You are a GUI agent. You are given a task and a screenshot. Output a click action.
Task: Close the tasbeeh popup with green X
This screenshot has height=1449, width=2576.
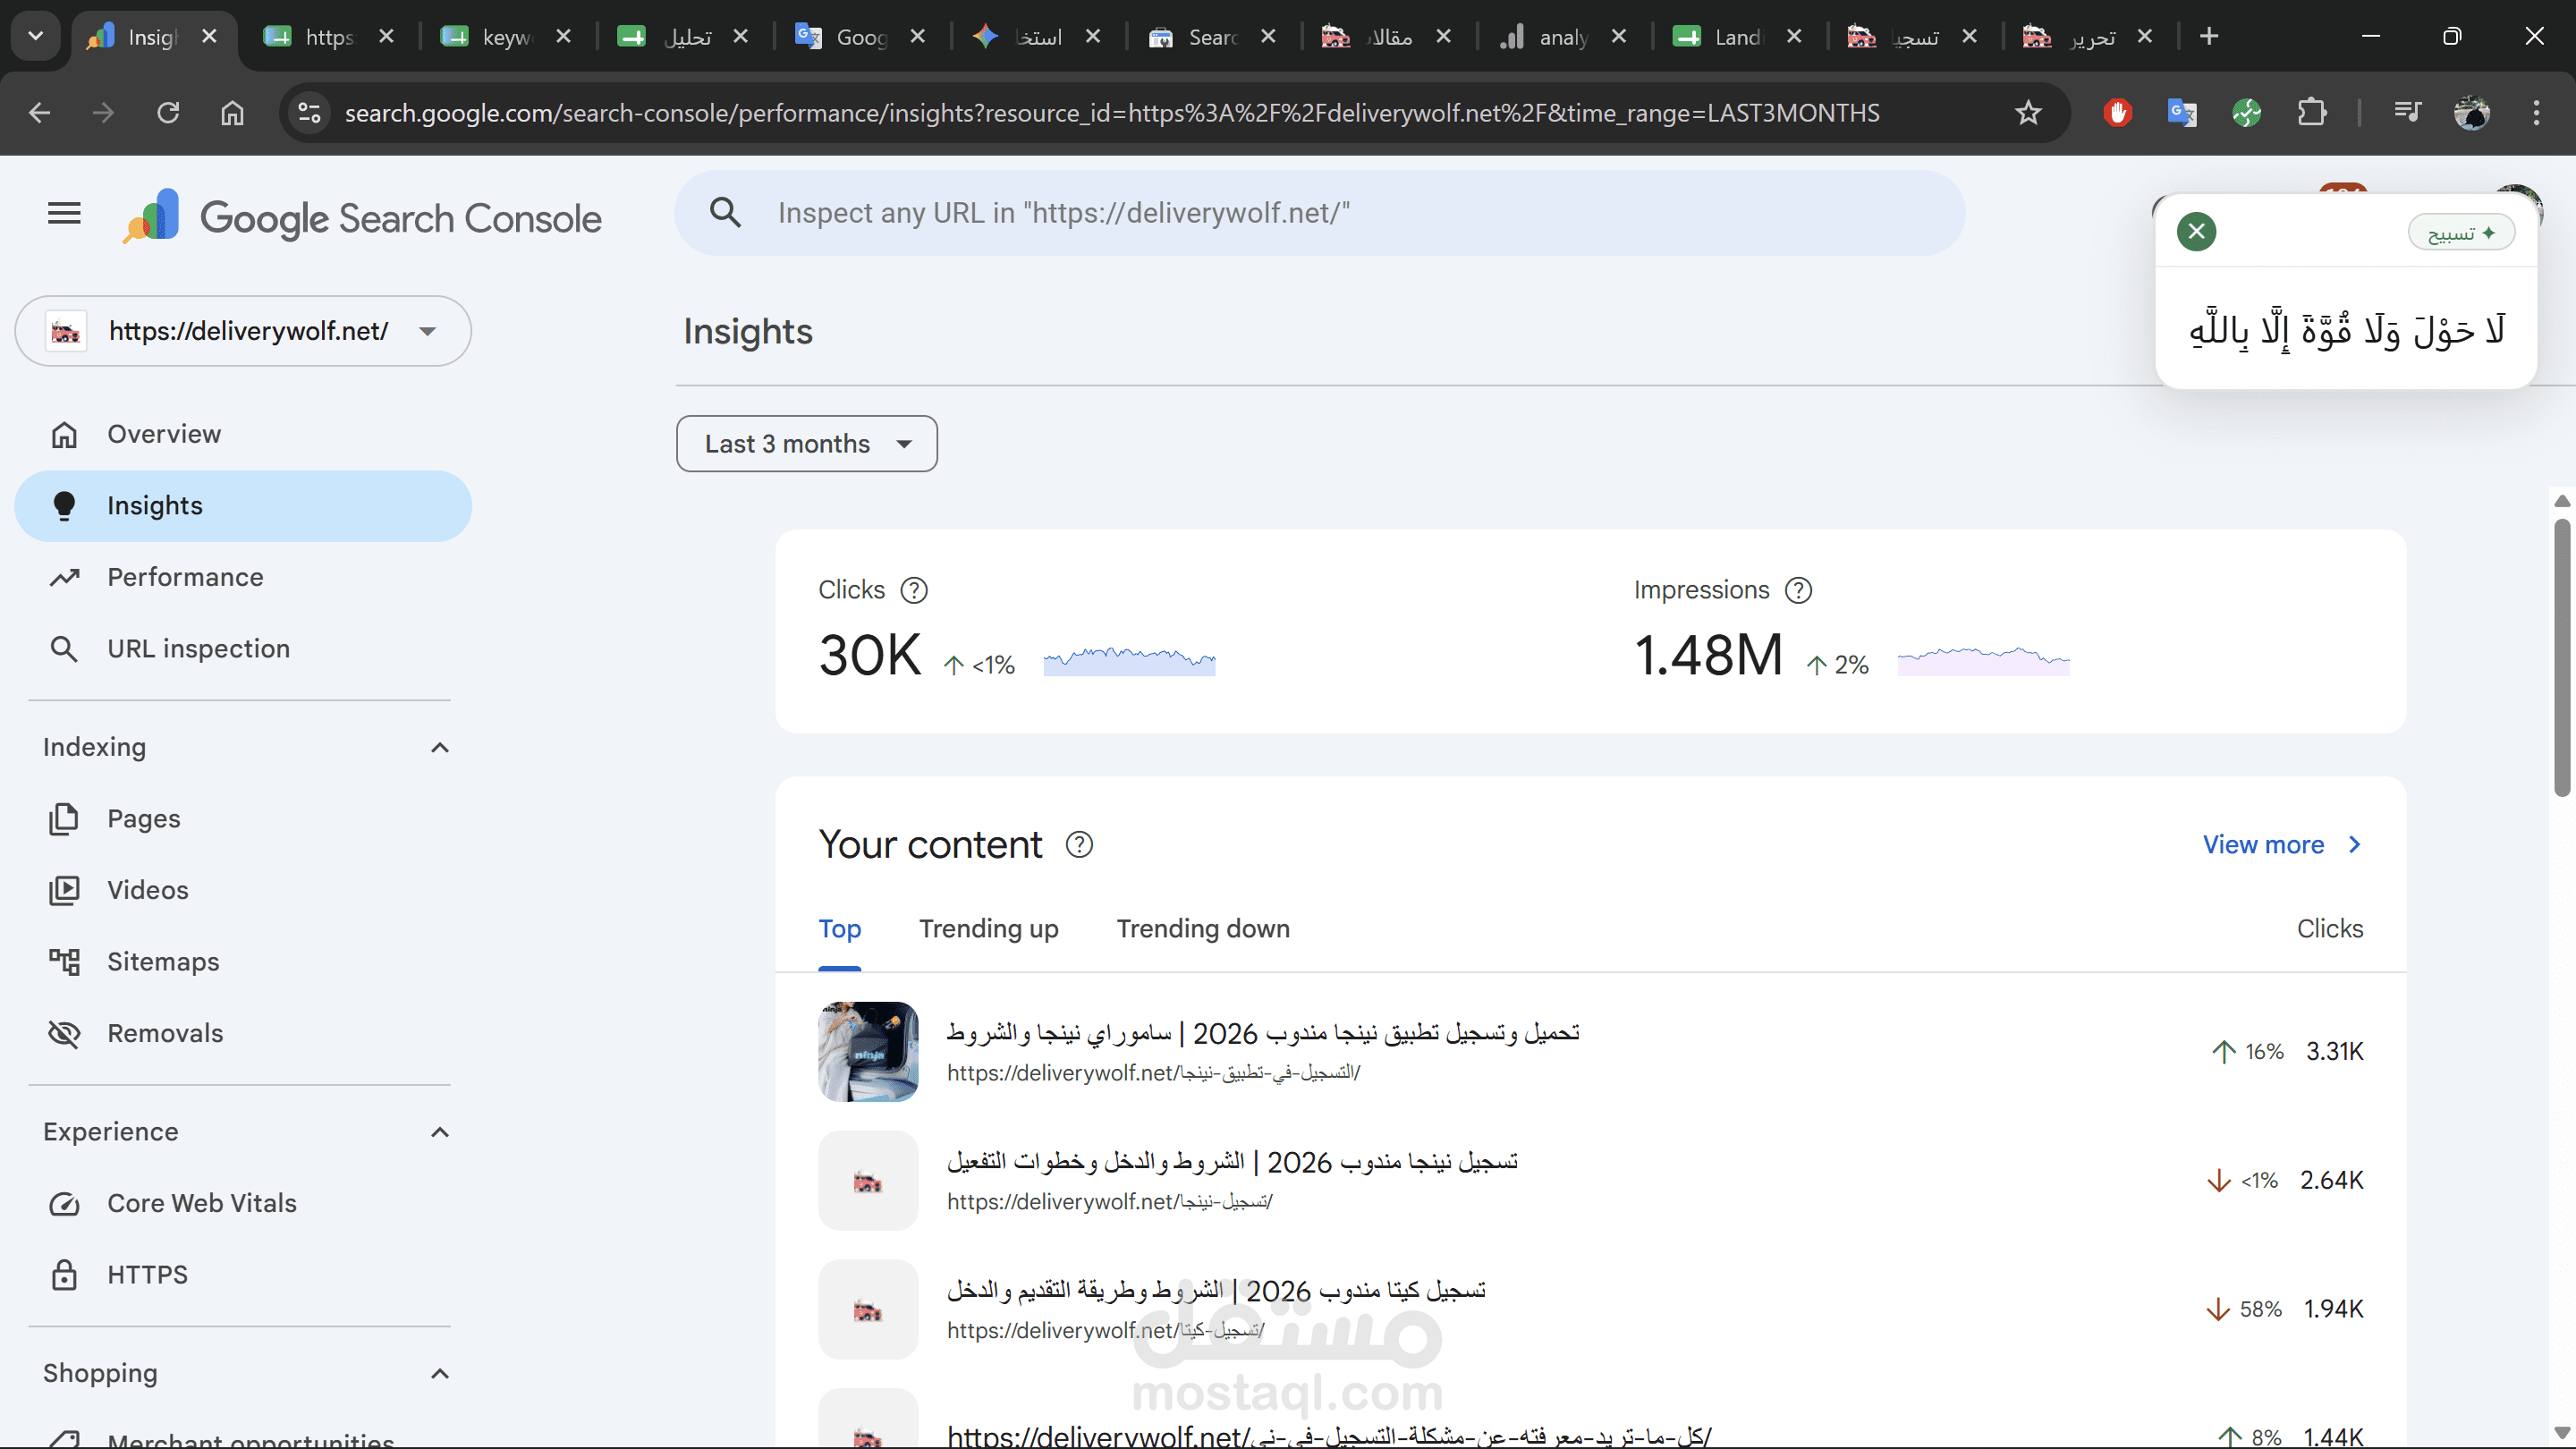(x=2196, y=232)
